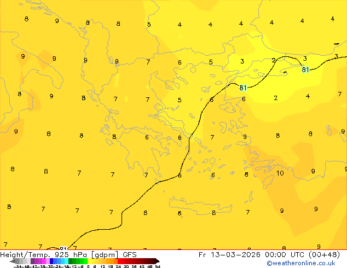Screen dimensions: 347x268
Task: Select the '13-03-2026' date text
Action: point(235,255)
